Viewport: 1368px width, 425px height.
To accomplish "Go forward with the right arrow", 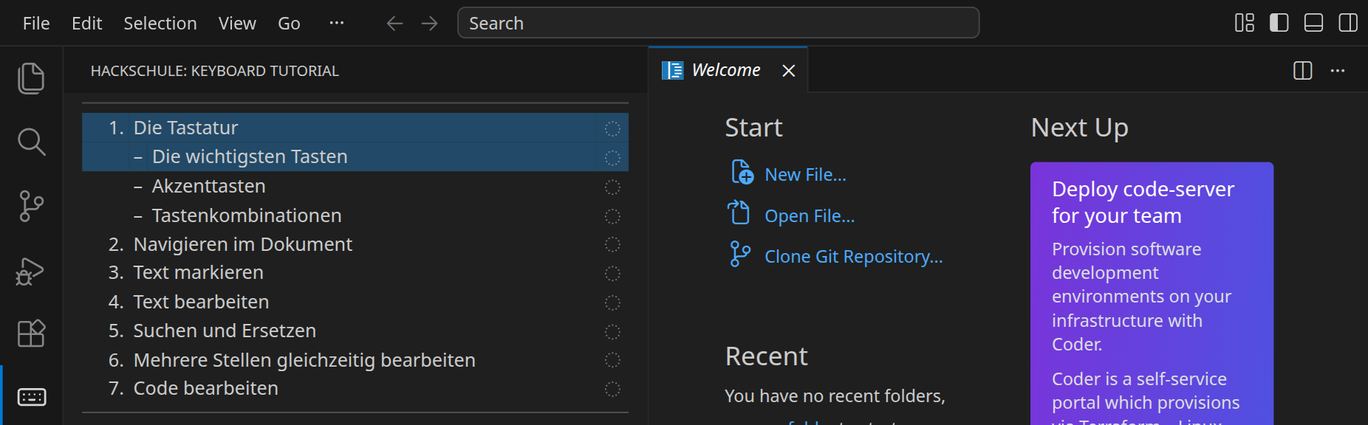I will click(429, 24).
